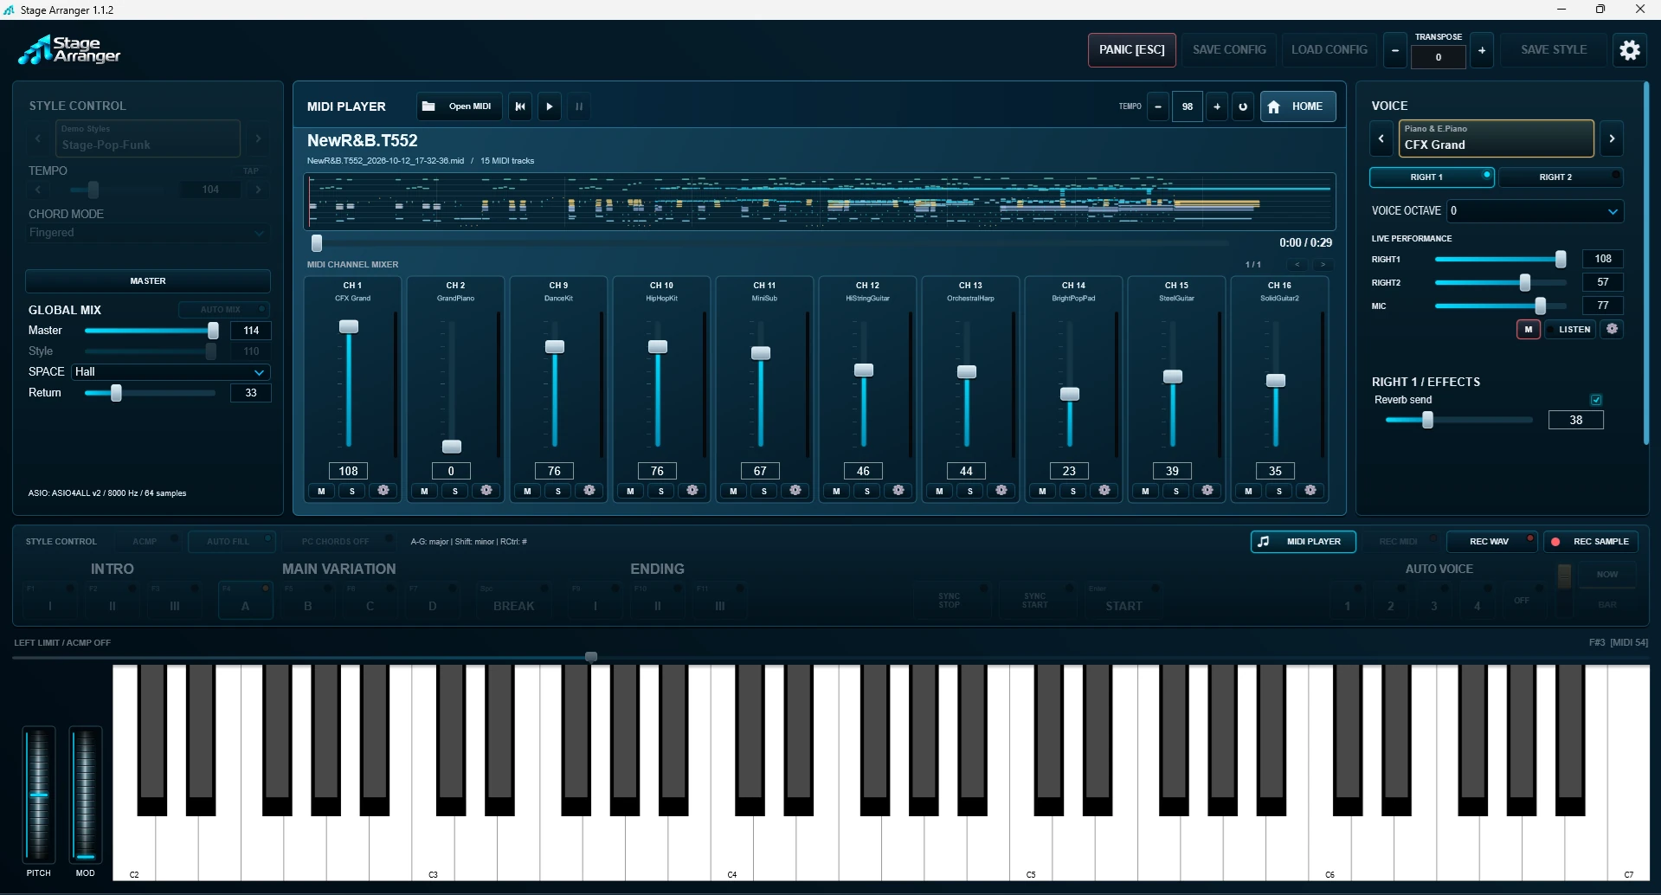Viewport: 1661px width, 895px height.
Task: Mute CH 12 HiStringGuitar channel
Action: click(836, 491)
